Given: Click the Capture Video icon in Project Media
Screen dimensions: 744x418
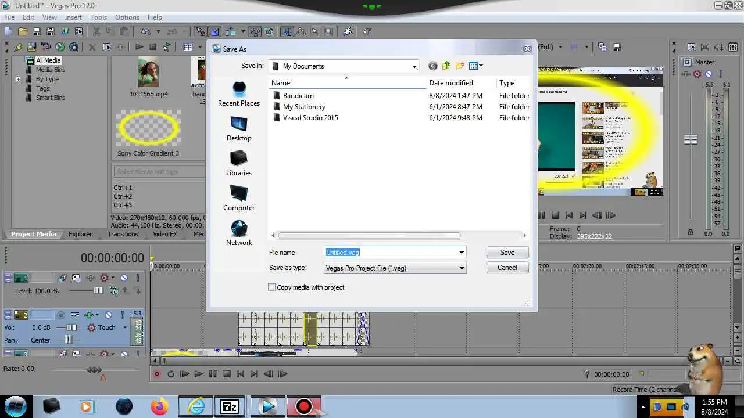Looking at the screenshot, I should click(x=45, y=47).
